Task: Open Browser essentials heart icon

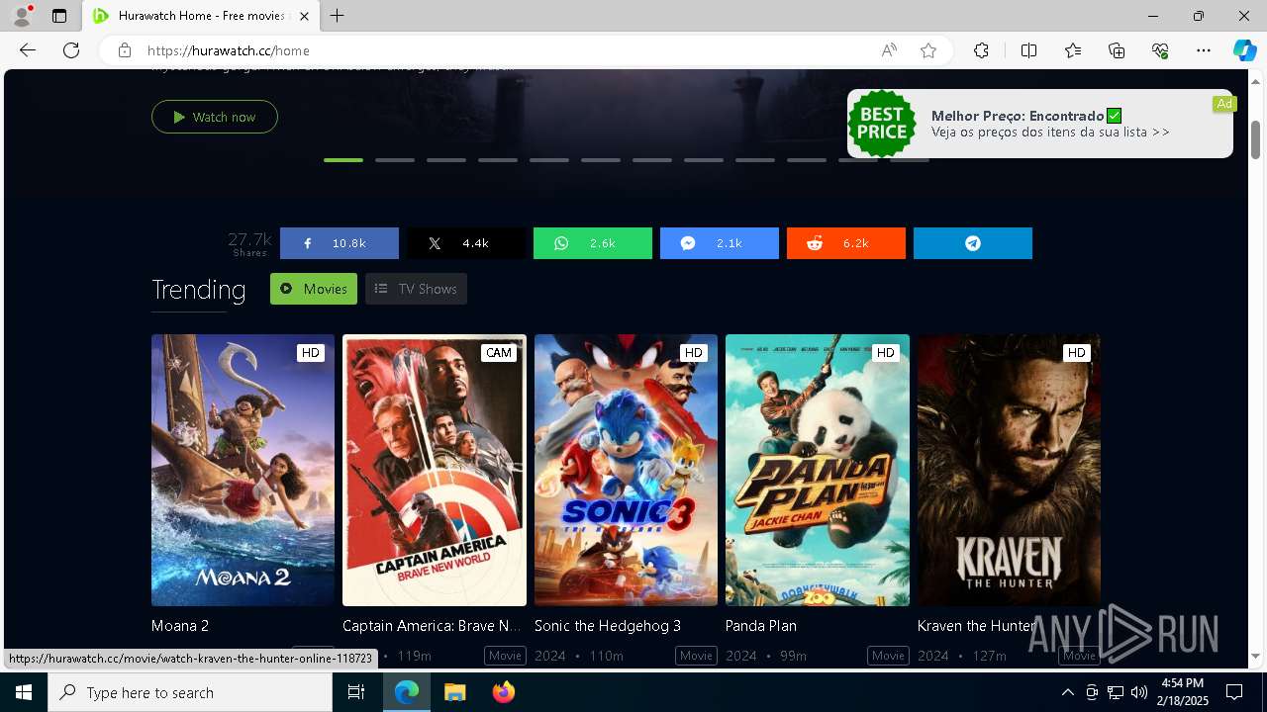Action: 1160,50
